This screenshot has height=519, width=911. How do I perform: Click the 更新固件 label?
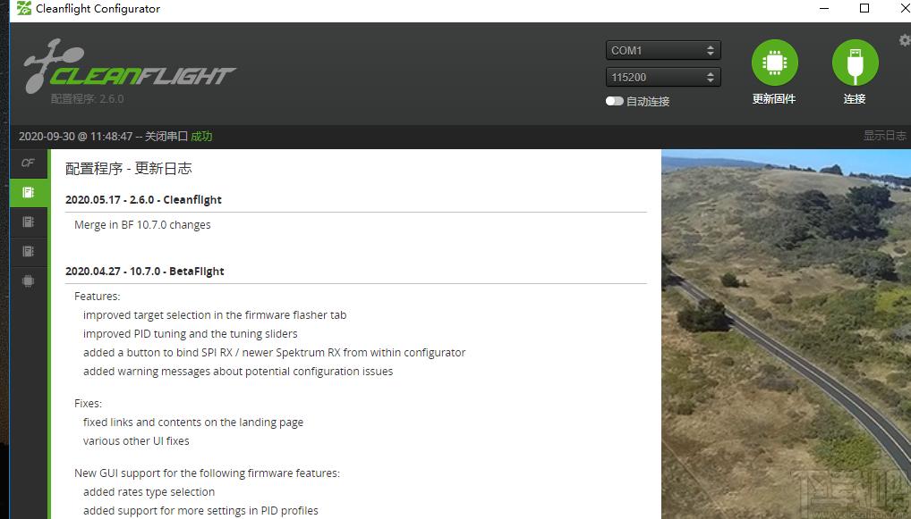pos(774,98)
